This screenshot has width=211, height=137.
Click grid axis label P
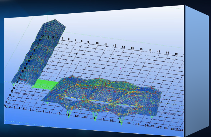(x=27, y=64)
